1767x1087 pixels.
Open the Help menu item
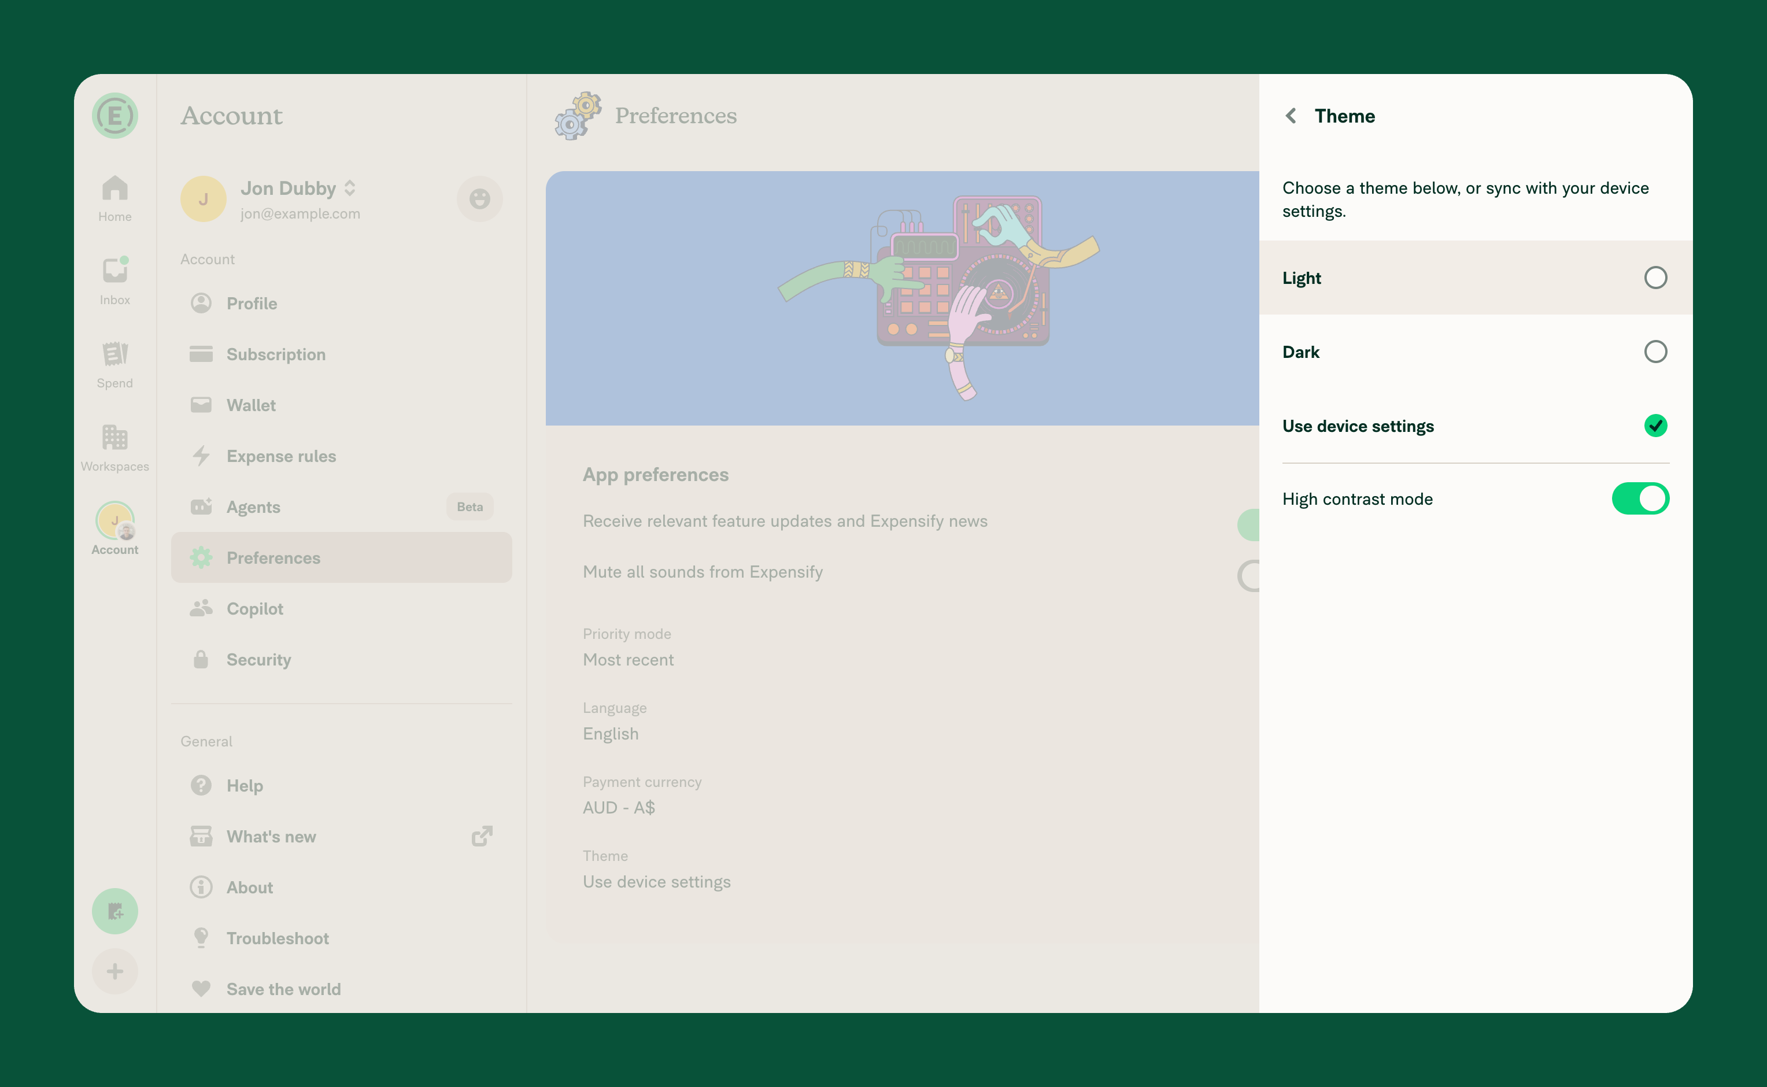coord(341,785)
